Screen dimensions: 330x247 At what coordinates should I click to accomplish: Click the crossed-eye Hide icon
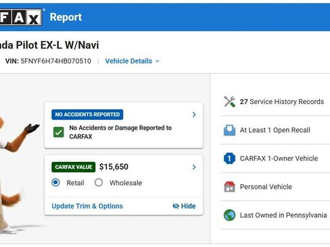176,206
